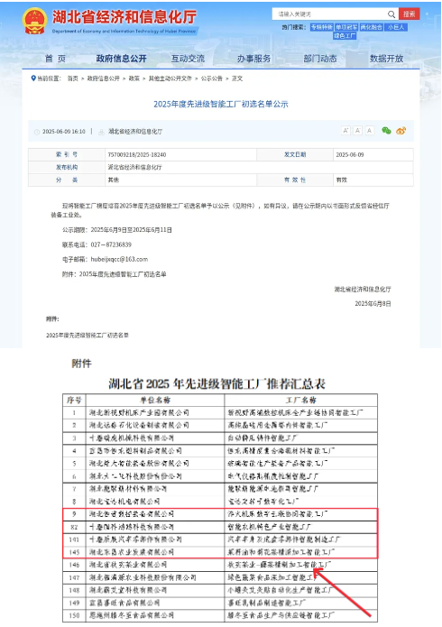Select the middle A font size button

357,130
